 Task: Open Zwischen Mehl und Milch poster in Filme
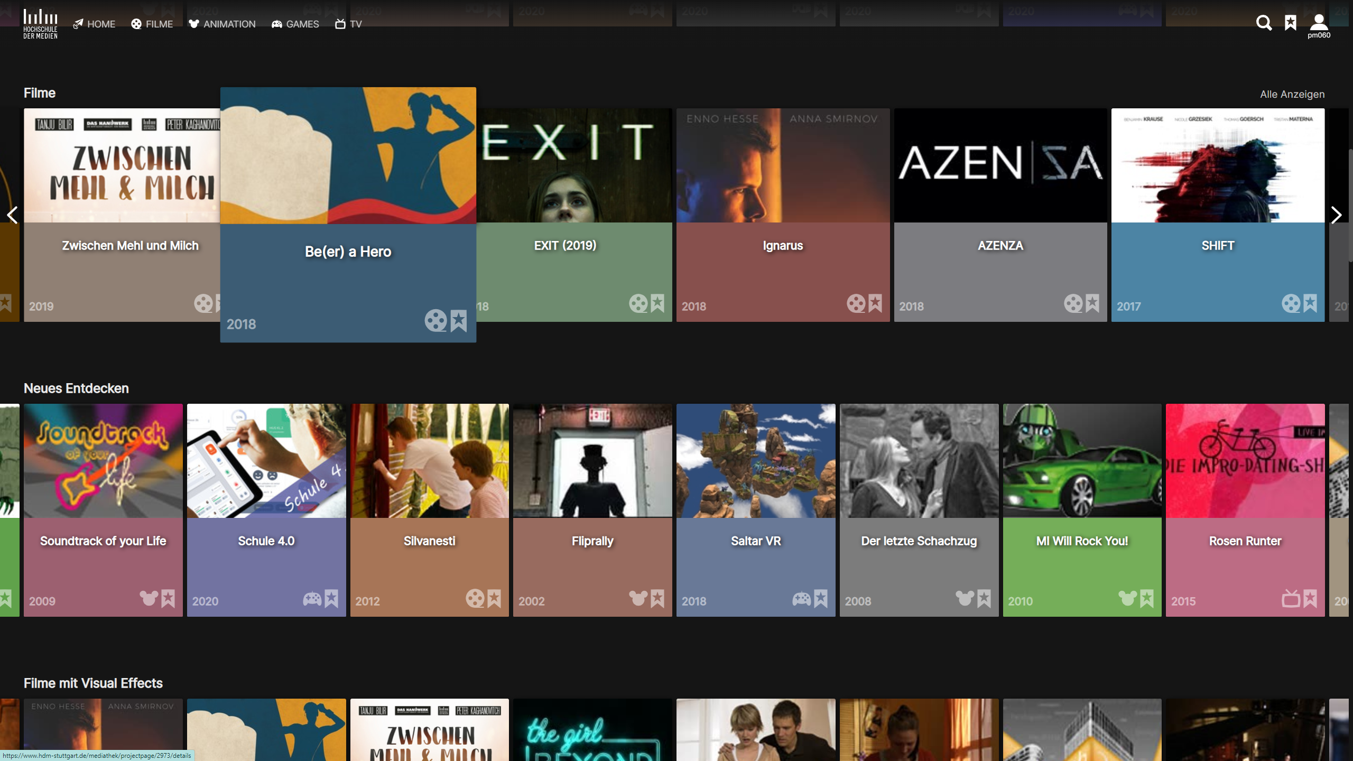pyautogui.click(x=122, y=165)
